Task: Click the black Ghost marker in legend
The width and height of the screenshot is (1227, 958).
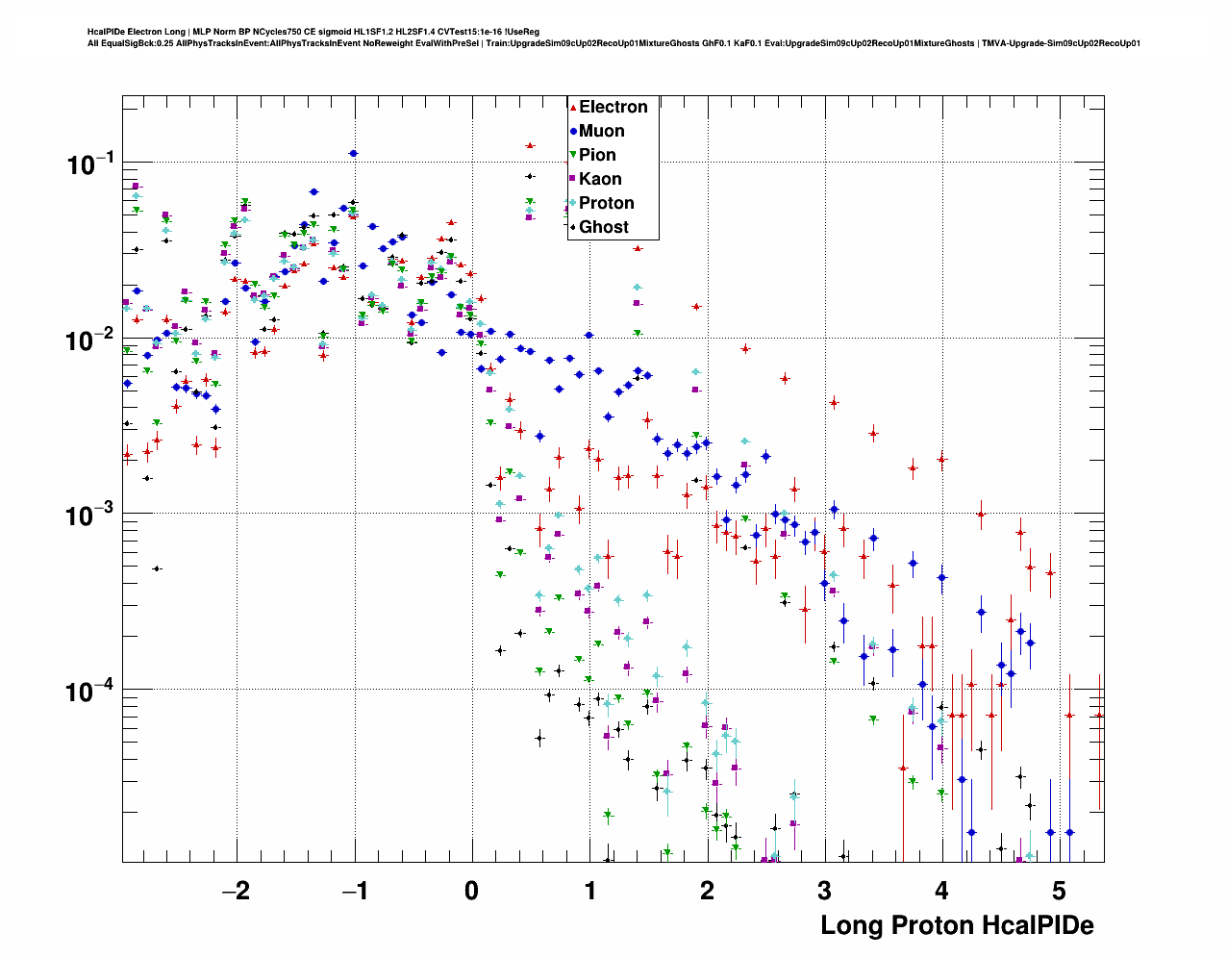Action: pos(573,227)
